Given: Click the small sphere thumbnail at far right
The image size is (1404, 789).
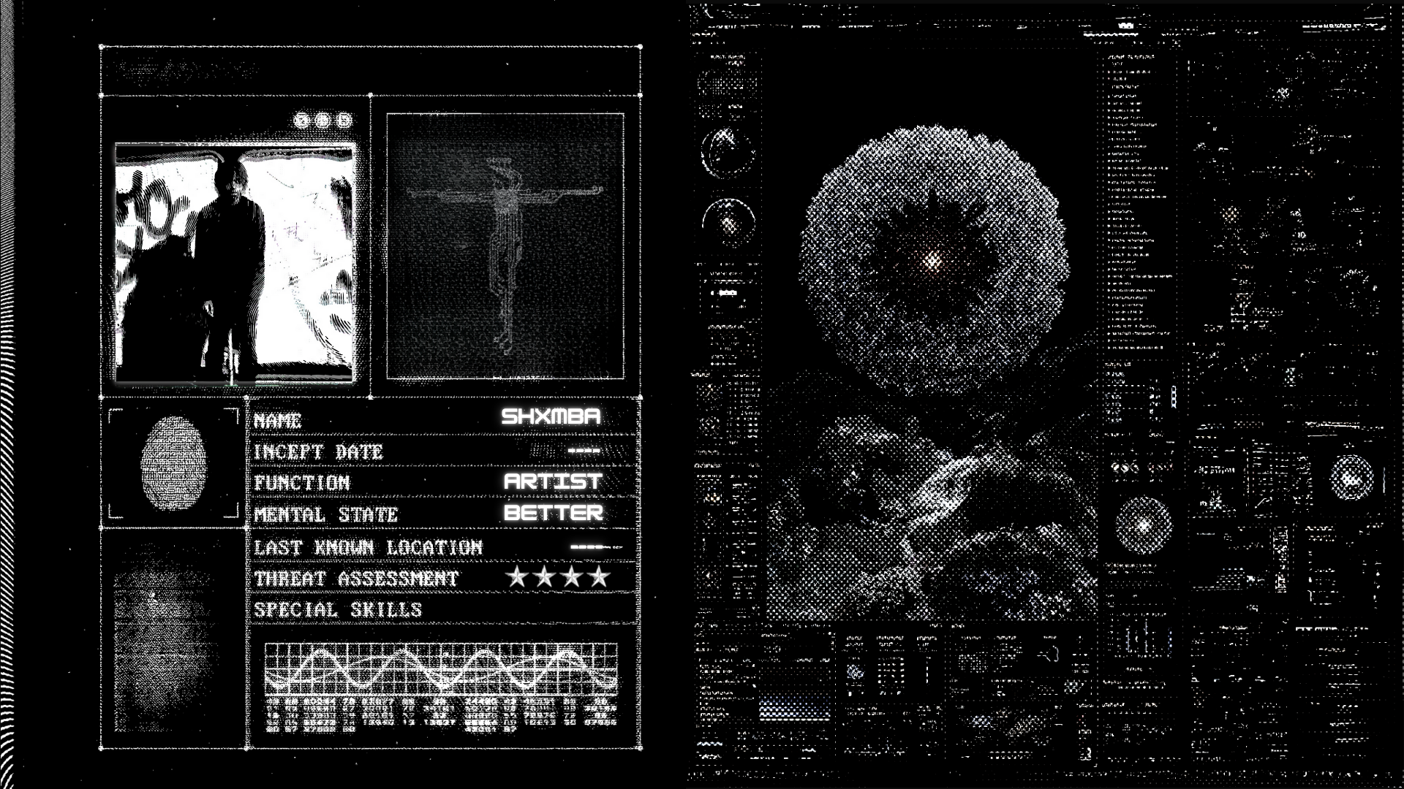Looking at the screenshot, I should click(1351, 477).
